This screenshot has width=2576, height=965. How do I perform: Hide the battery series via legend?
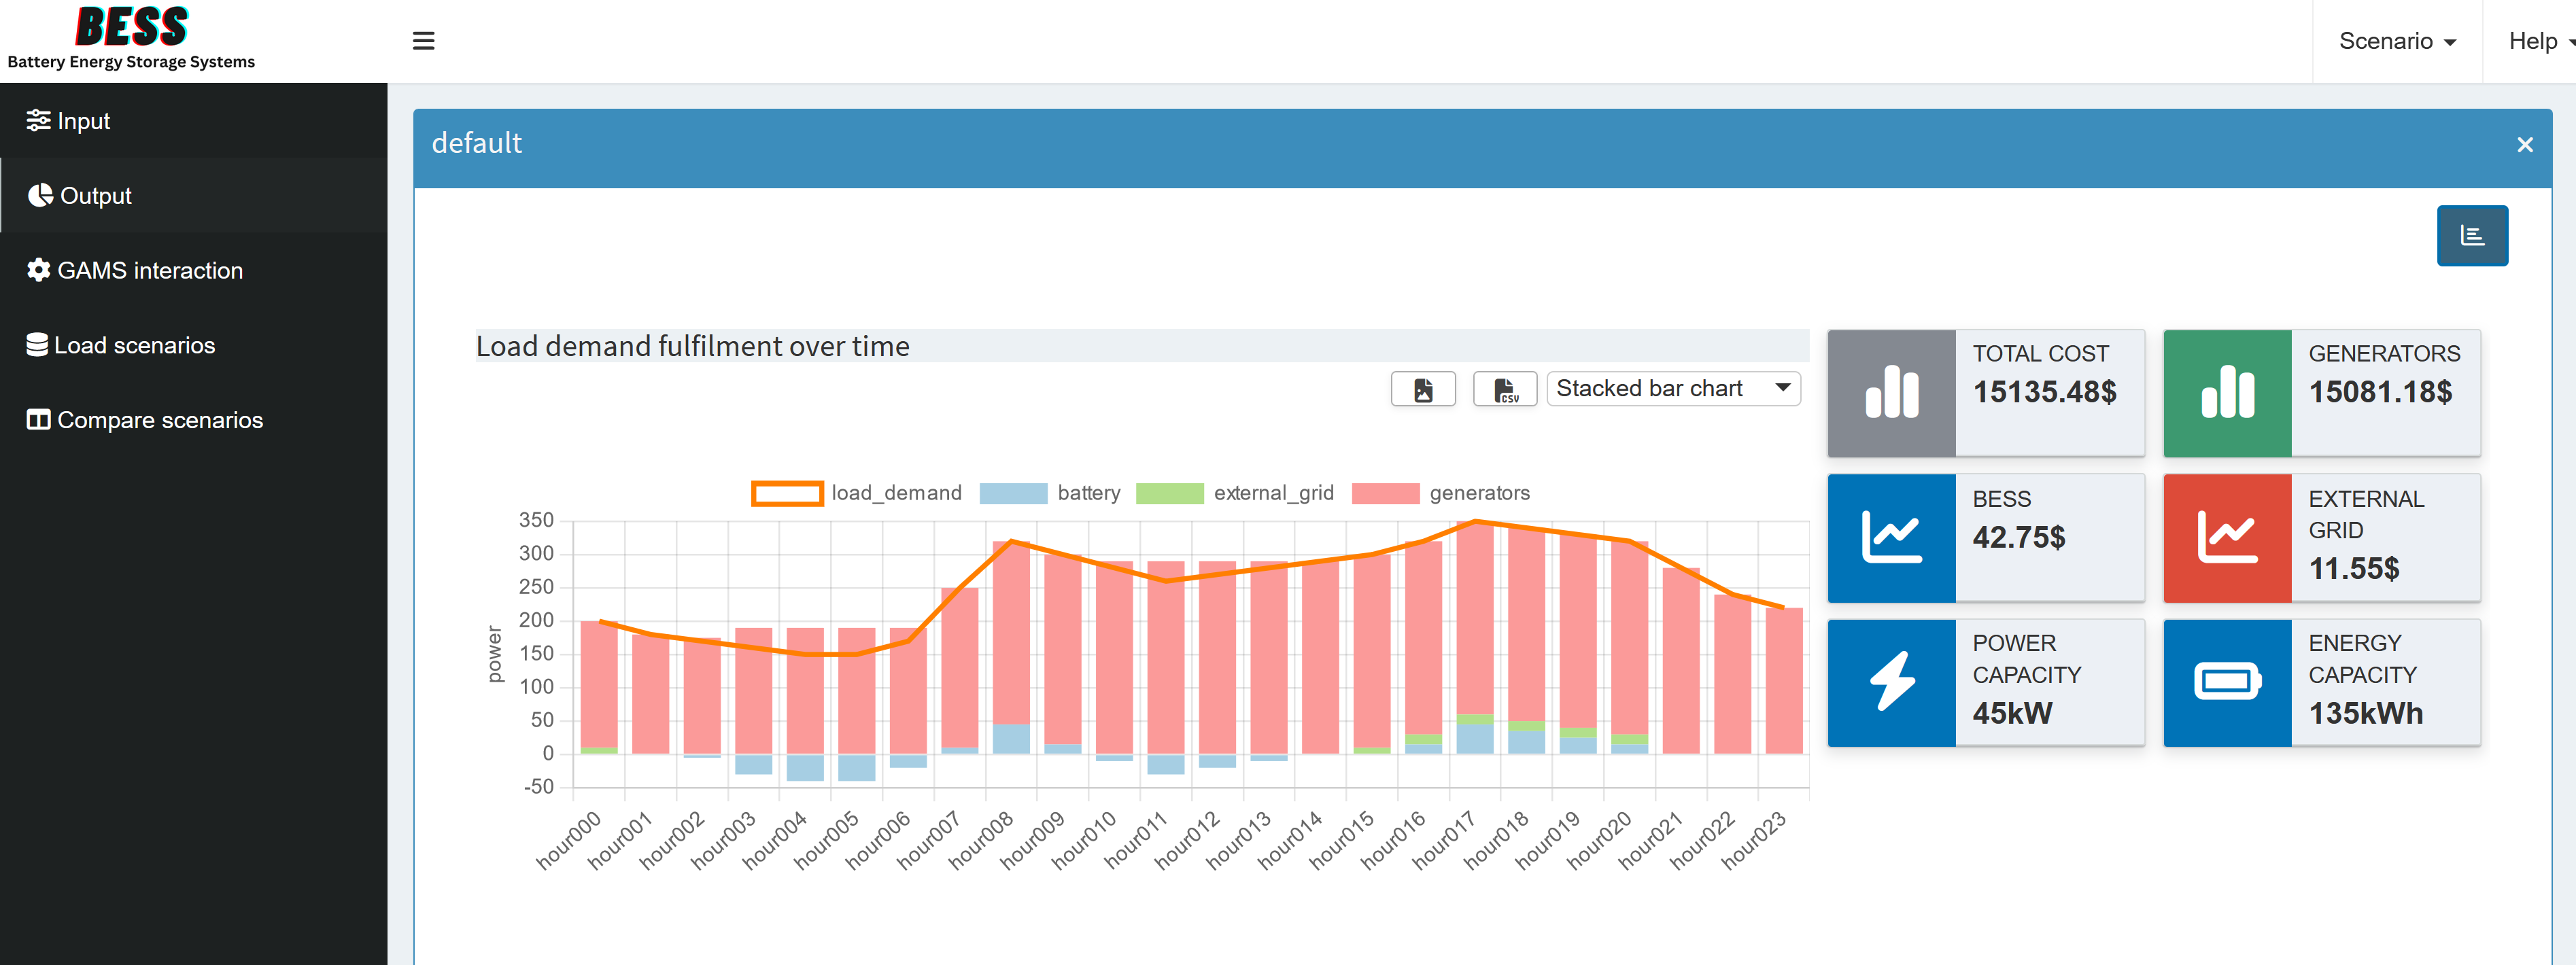point(1050,493)
